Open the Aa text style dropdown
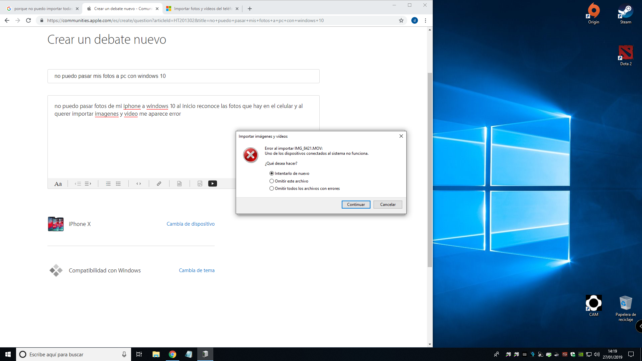Viewport: 642px width, 361px height. (58, 184)
